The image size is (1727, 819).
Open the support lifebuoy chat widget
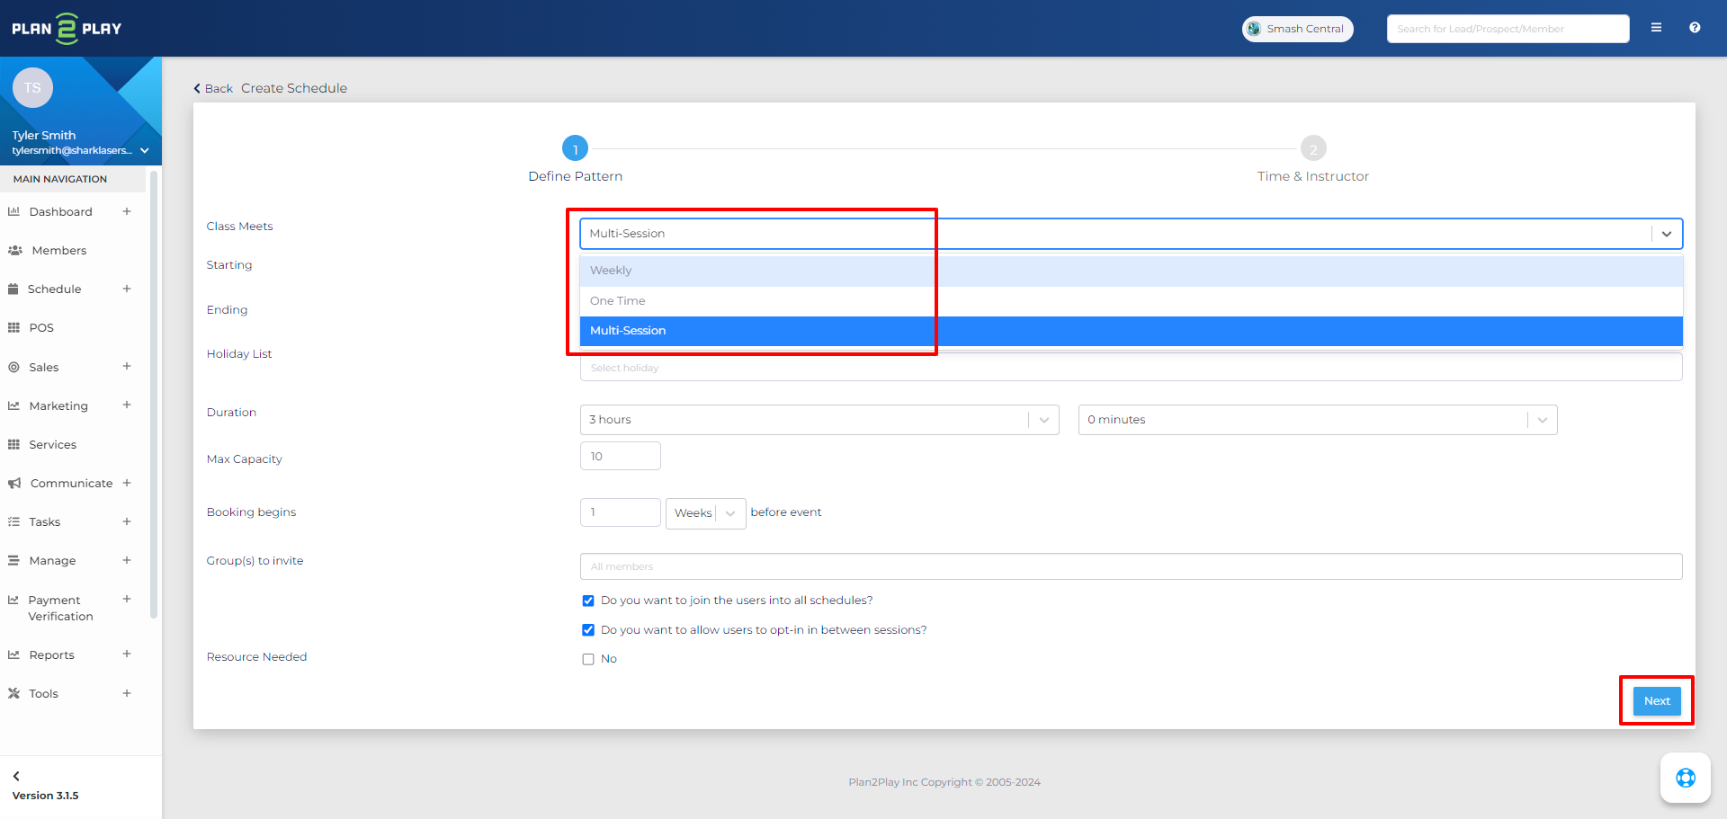(1686, 778)
